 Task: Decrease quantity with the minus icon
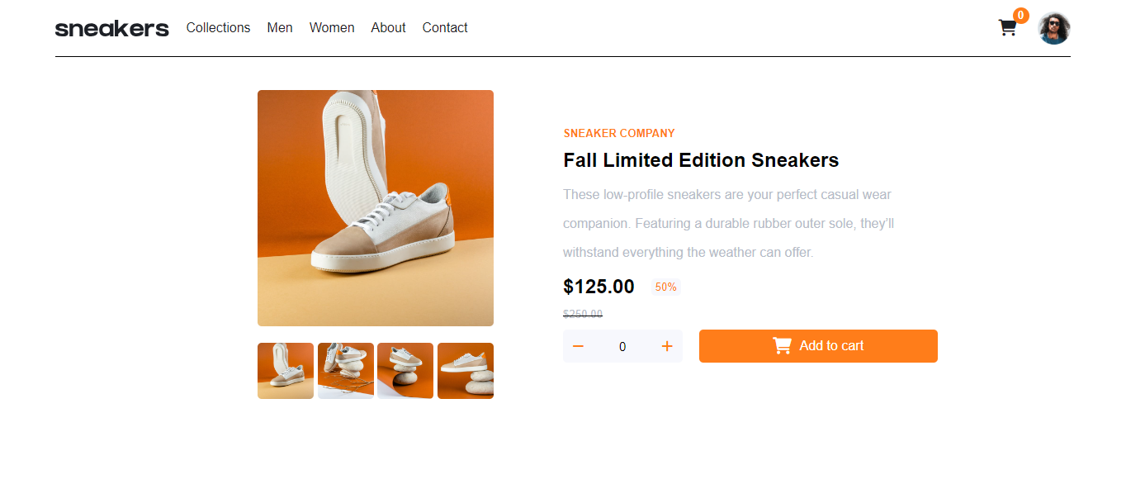click(x=578, y=346)
